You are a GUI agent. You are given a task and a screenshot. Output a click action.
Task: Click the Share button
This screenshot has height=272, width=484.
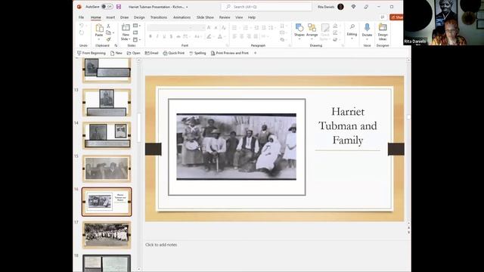pos(396,17)
